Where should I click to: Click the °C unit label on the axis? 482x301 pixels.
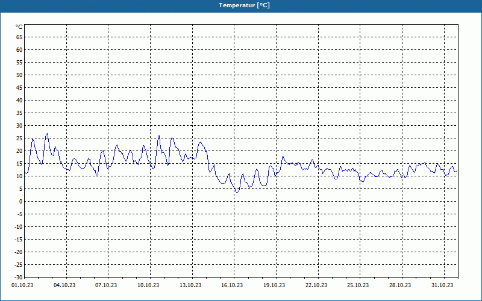[x=19, y=27]
